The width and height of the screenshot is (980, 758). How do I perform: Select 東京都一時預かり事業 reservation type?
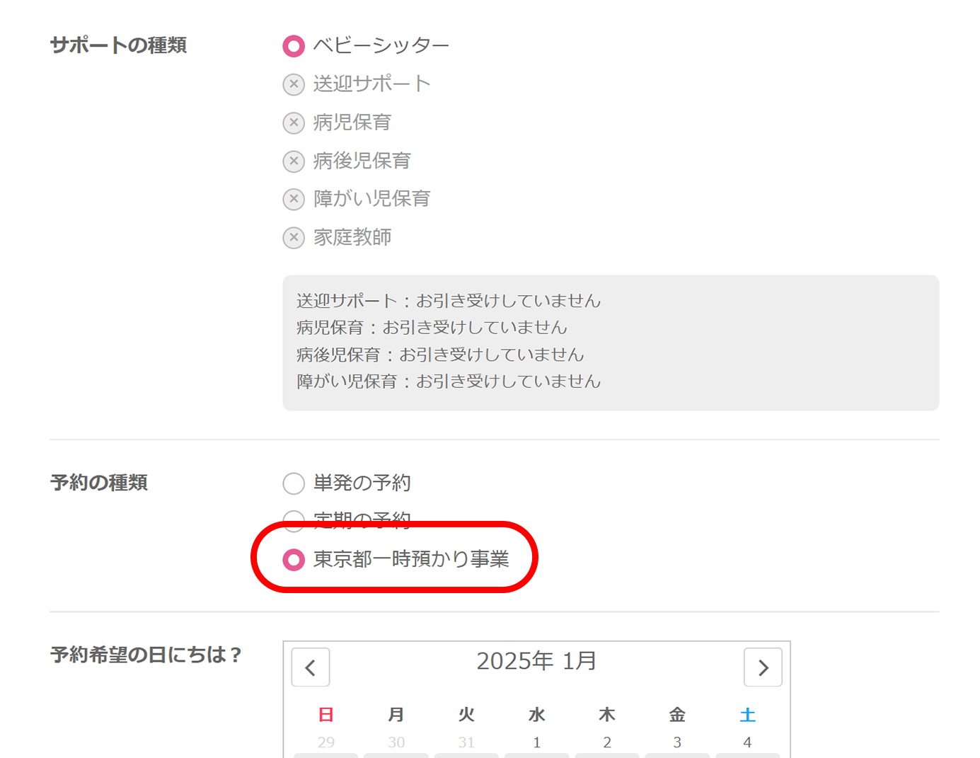pyautogui.click(x=294, y=560)
